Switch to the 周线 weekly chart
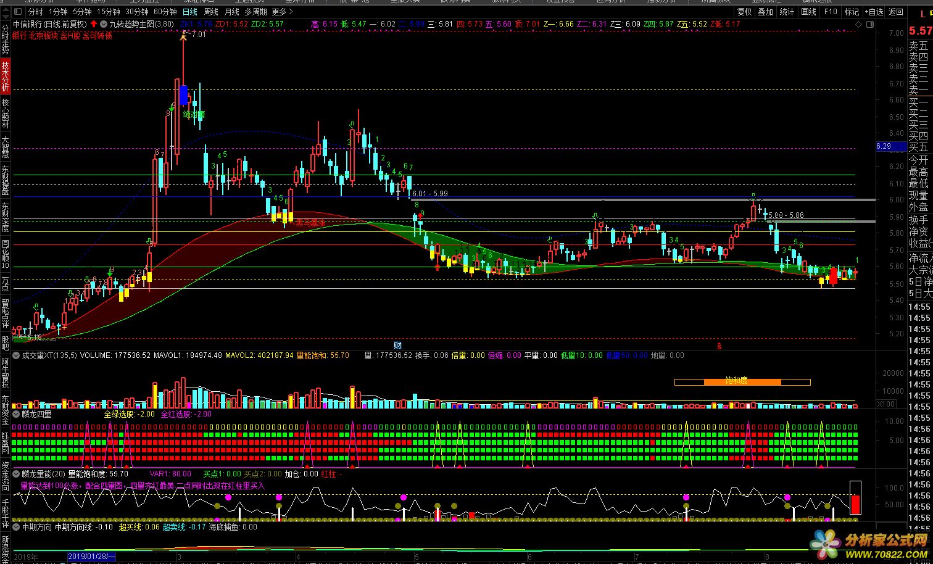Screen dimensions: 933x564 pyautogui.click(x=211, y=12)
